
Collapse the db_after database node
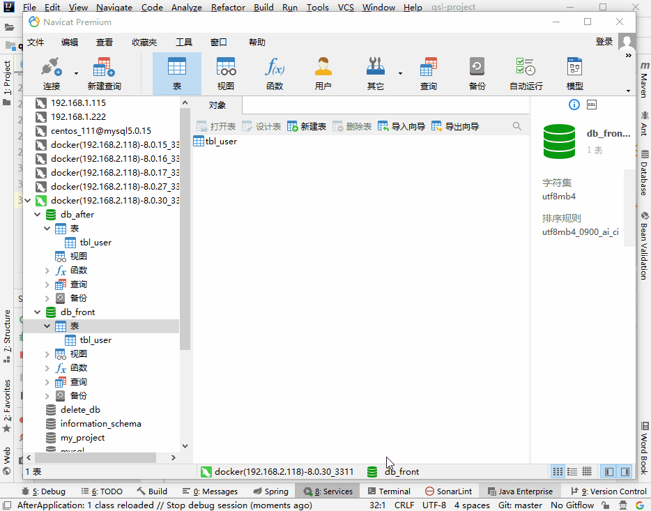(38, 215)
